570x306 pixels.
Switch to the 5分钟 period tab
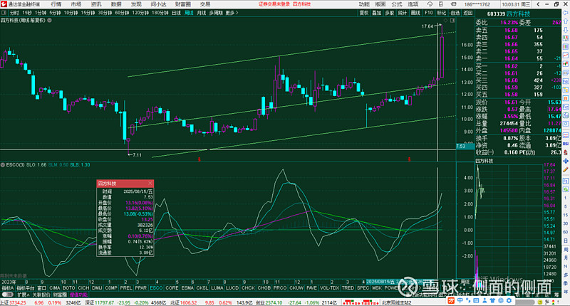tap(55, 13)
